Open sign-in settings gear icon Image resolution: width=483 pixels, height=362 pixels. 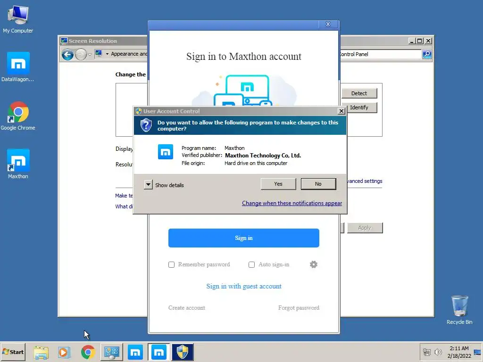point(313,264)
